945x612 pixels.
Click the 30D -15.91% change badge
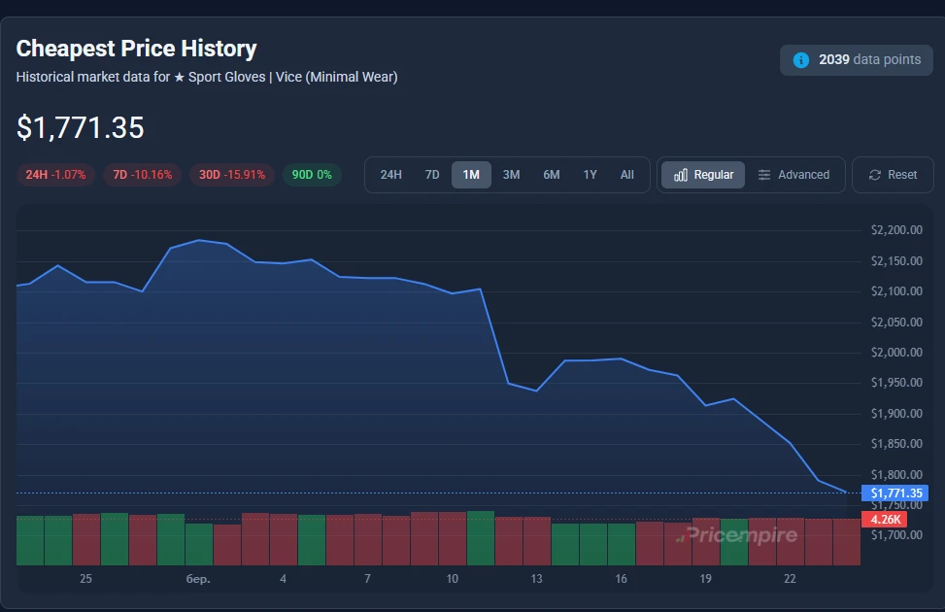pyautogui.click(x=231, y=175)
